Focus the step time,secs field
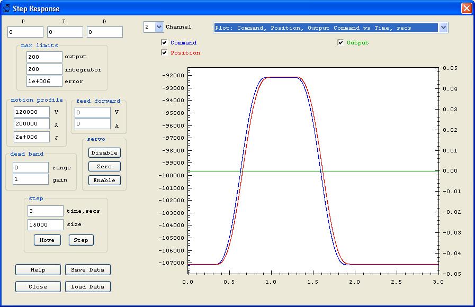This screenshot has width=475, height=307. tap(45, 211)
